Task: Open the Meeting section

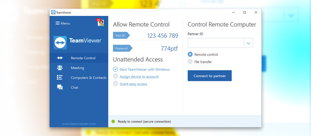Action: pos(79,68)
